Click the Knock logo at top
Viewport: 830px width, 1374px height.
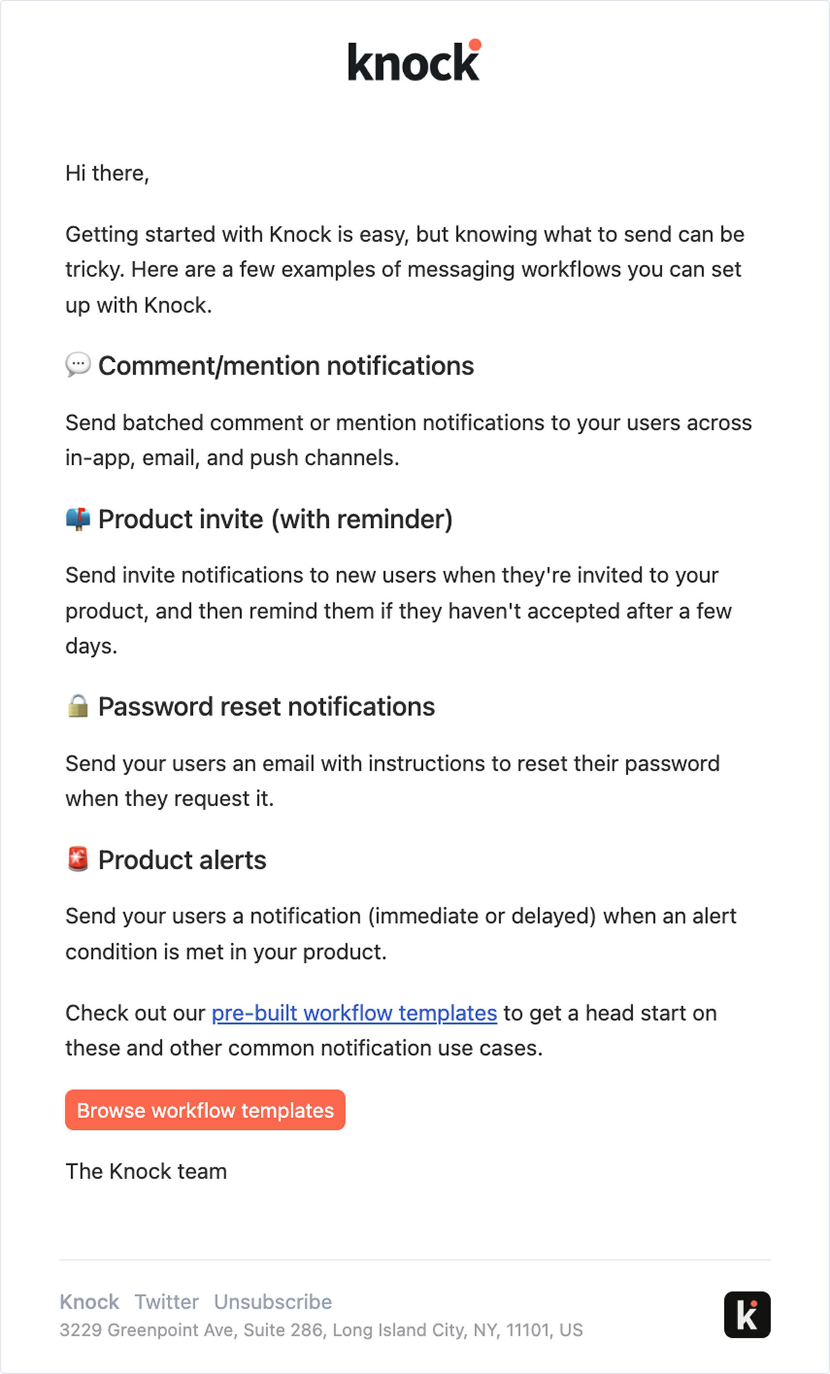pyautogui.click(x=414, y=61)
